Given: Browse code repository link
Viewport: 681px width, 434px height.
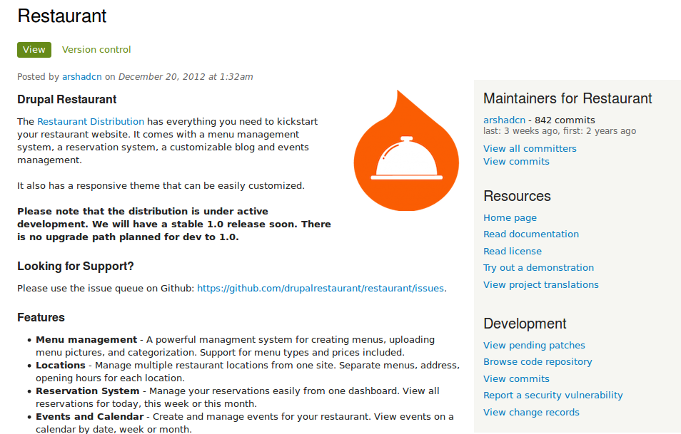Looking at the screenshot, I should (538, 362).
